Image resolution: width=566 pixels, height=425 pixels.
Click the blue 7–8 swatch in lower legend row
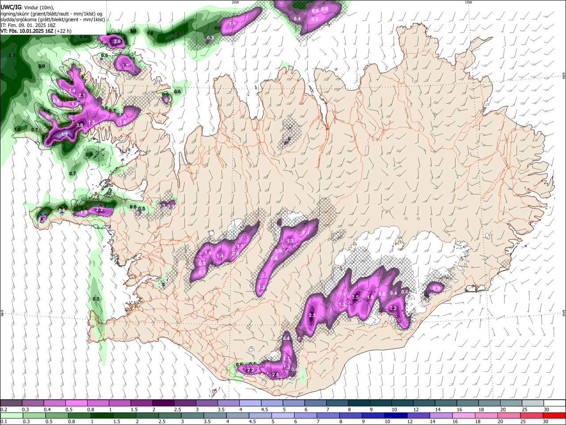[329, 415]
